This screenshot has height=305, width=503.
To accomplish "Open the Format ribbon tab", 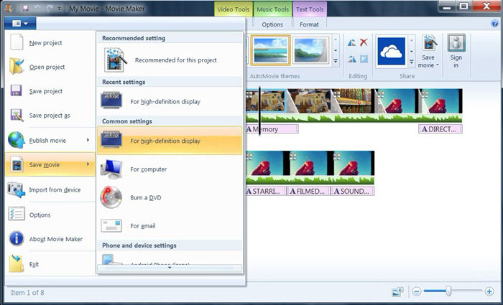I will tap(309, 24).
